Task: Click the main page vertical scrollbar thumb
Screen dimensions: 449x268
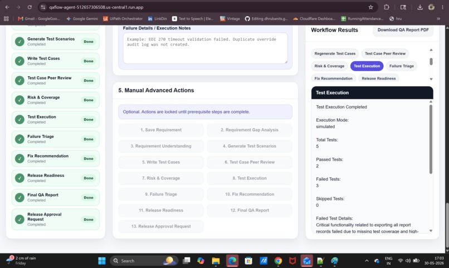Action: pos(447,226)
